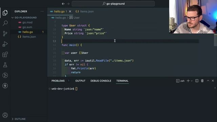Open the lightning bolt activity icon
This screenshot has width=217, height=122.
pos(5,86)
